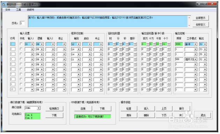Click the 首行 button

182,109
